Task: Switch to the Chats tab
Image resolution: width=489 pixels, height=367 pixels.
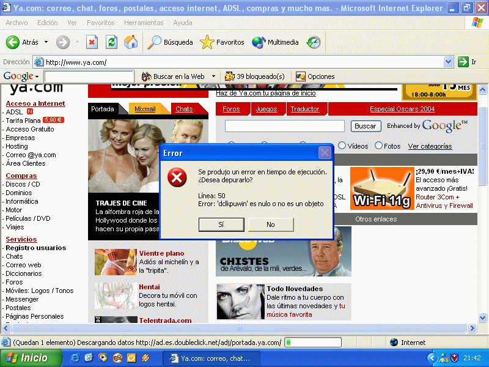Action: tap(184, 109)
